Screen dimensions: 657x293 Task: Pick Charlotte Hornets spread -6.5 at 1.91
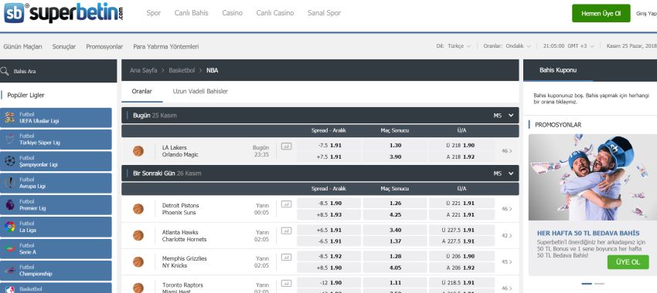click(329, 241)
